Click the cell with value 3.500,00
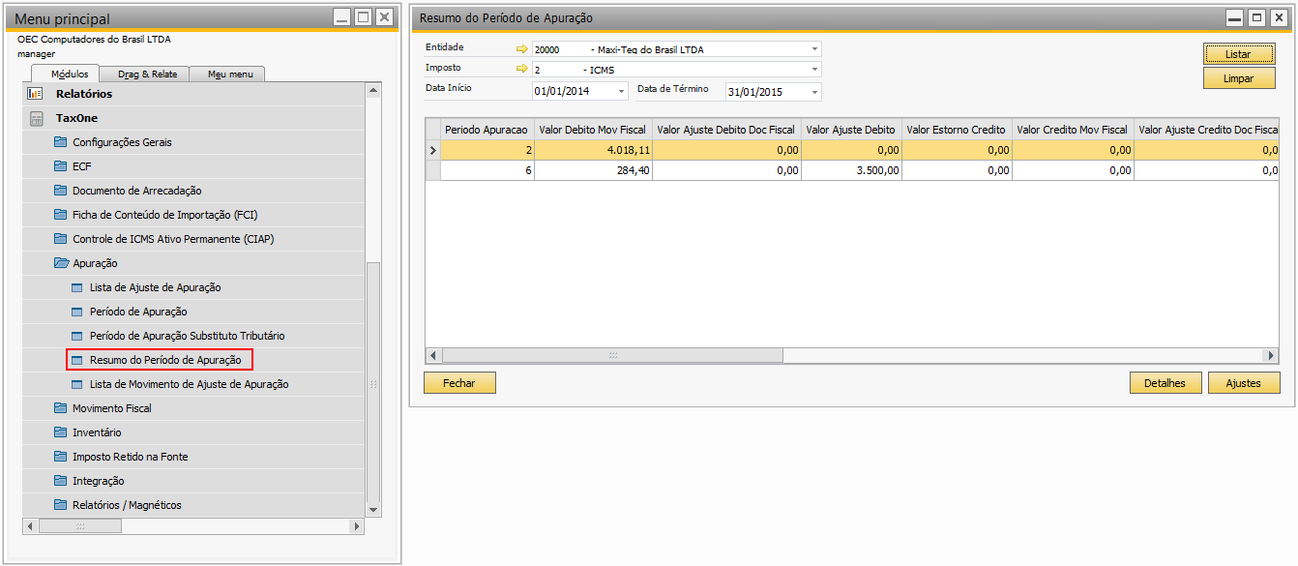Screen dimensions: 1298x566 tap(851, 170)
